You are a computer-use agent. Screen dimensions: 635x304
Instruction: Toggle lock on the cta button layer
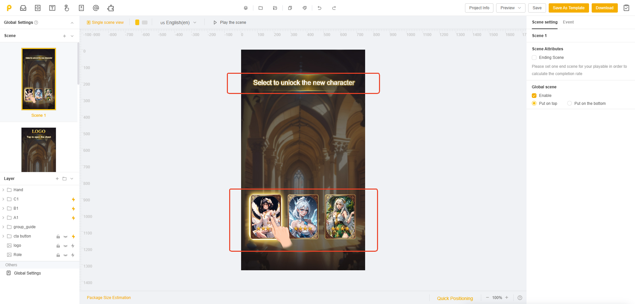58,237
